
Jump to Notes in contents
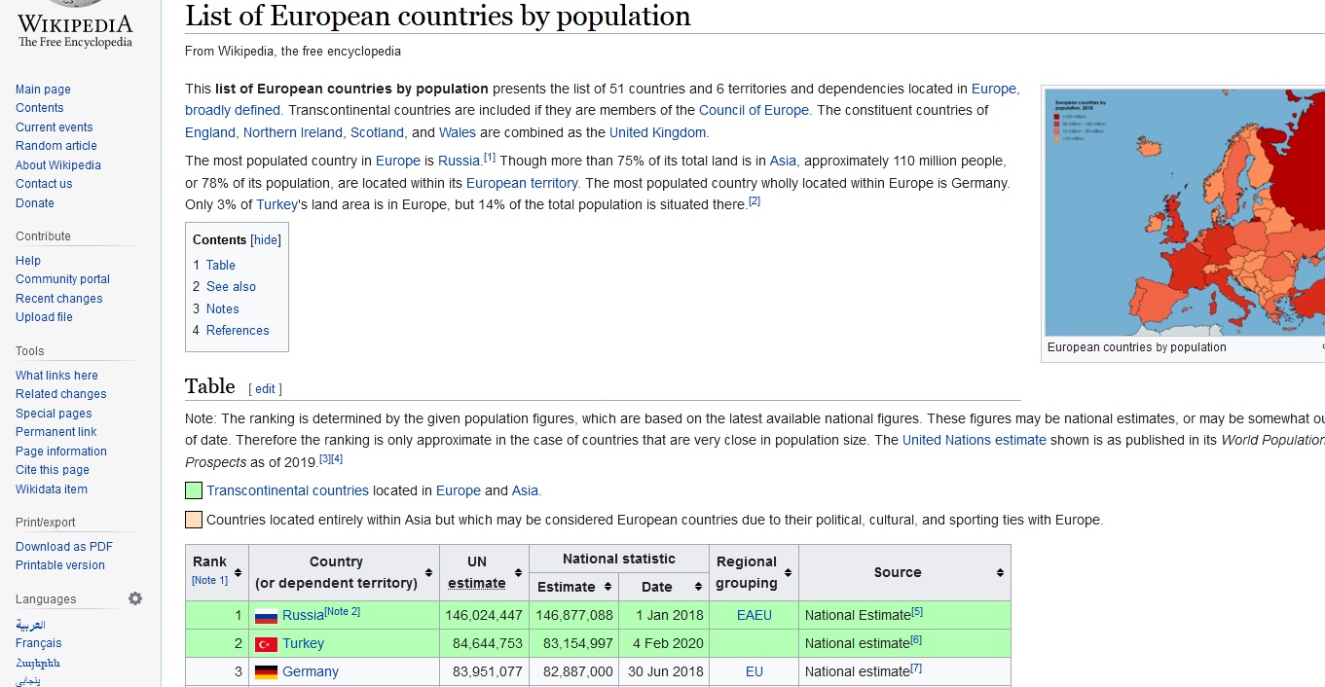point(222,308)
